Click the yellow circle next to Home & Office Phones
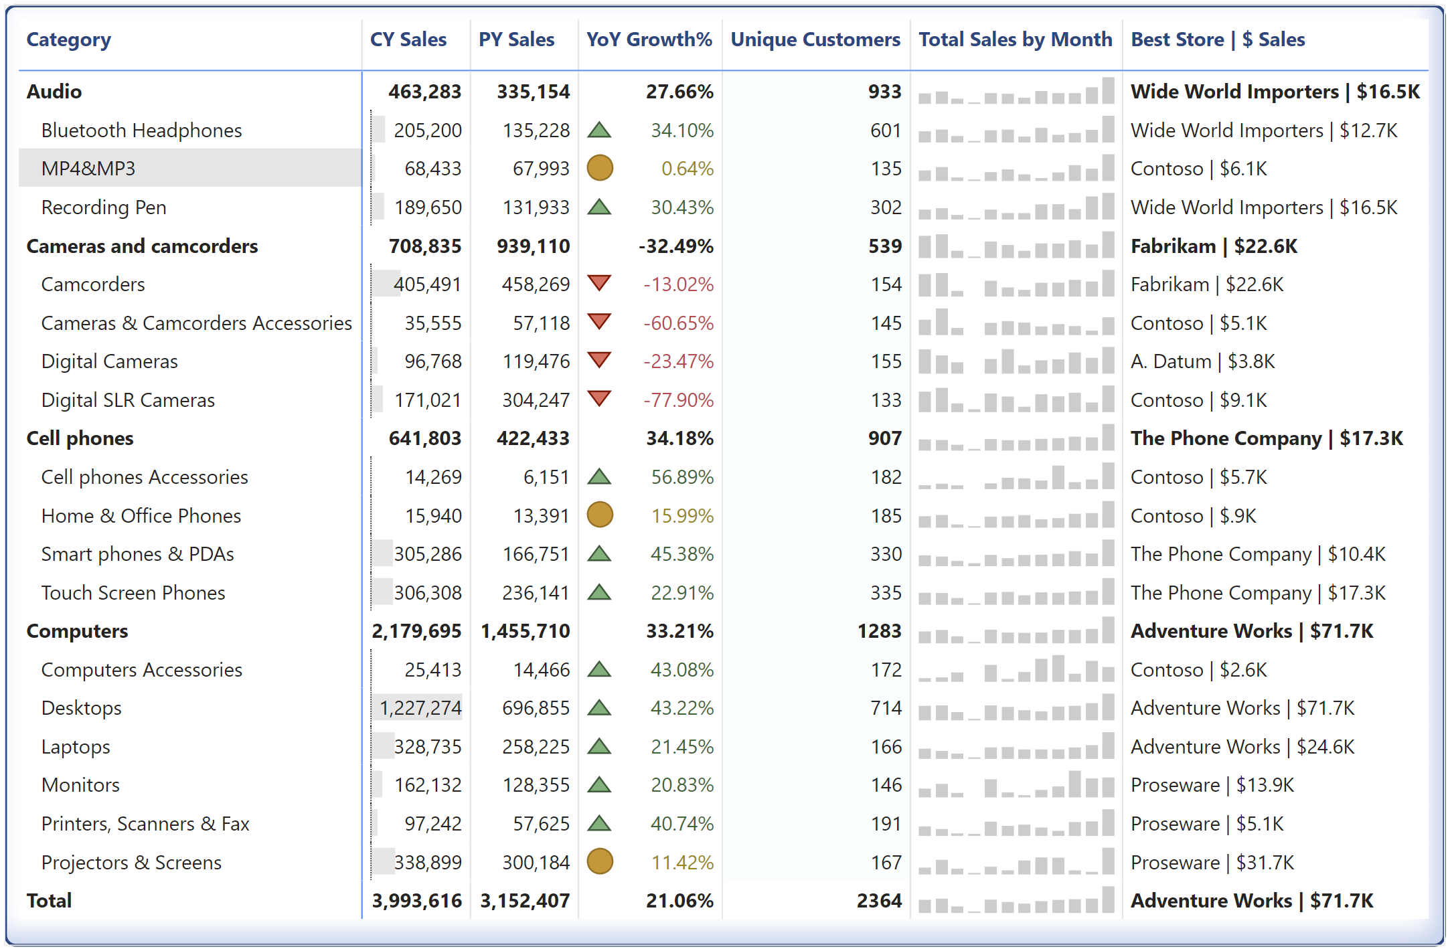The height and width of the screenshot is (951, 1450). (x=600, y=515)
